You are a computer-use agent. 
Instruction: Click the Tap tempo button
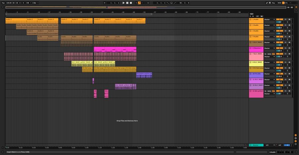[x=3, y=3]
